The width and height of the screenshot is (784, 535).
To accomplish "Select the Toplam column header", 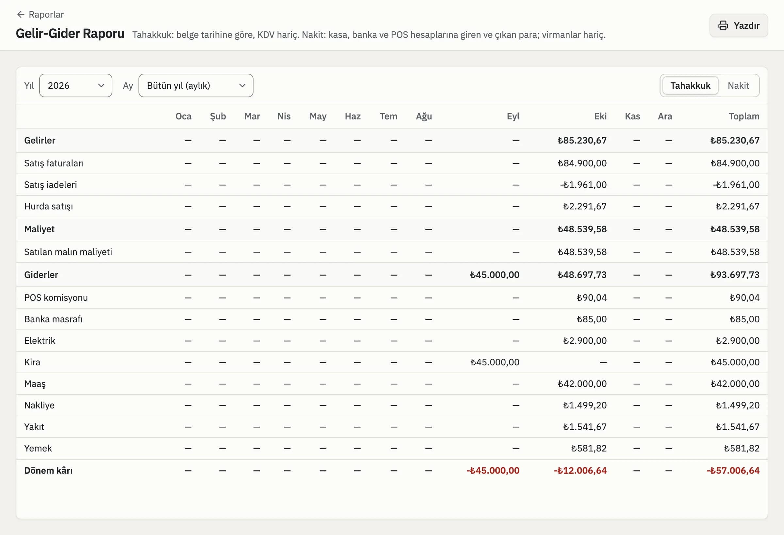I will [744, 116].
